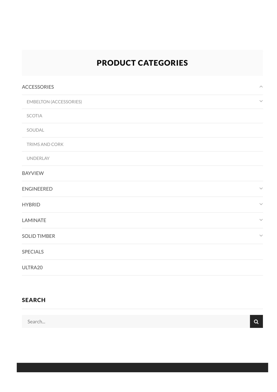The image size is (277, 392).
Task: Open the Engineered category link
Action: pos(37,189)
